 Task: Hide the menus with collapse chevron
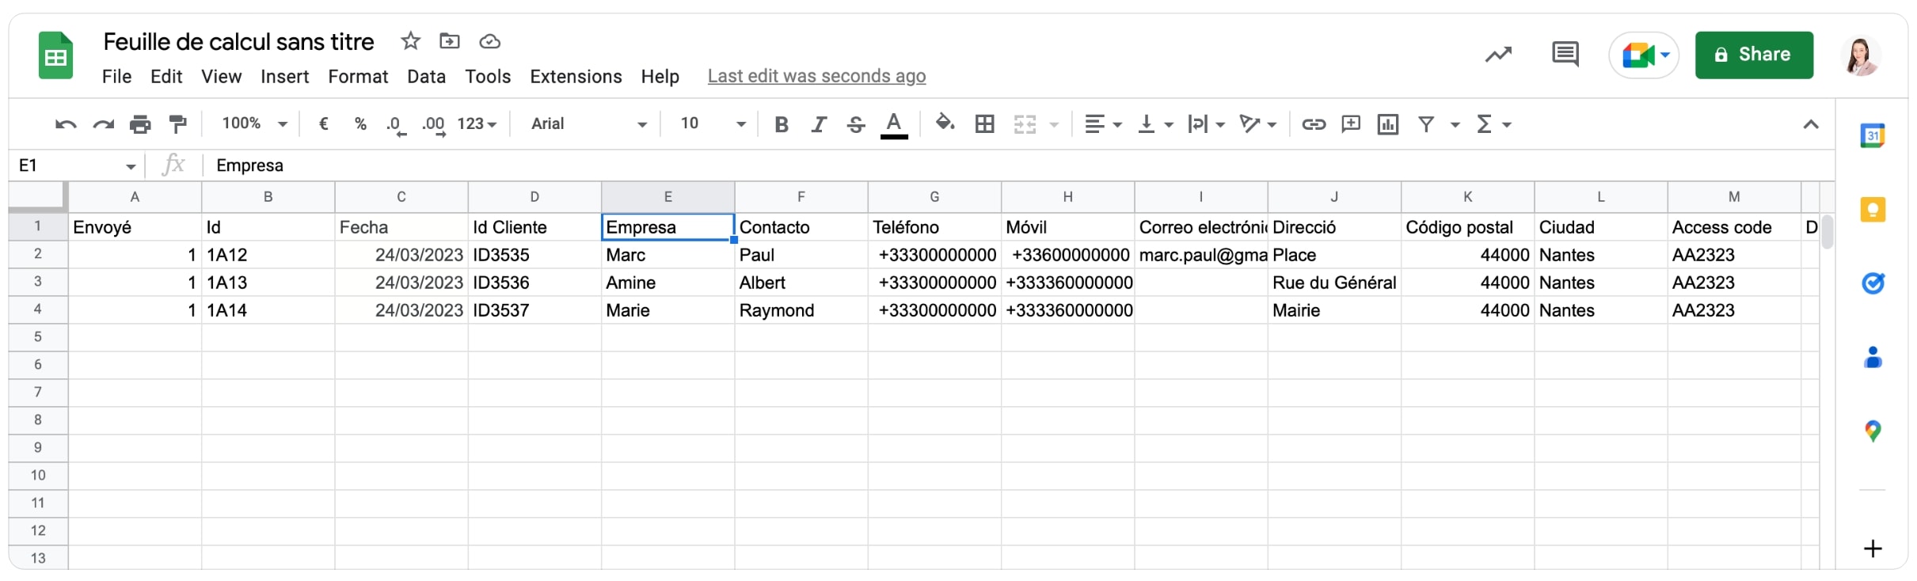[1810, 124]
